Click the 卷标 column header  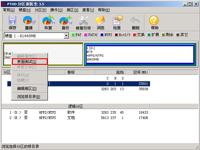80,72
